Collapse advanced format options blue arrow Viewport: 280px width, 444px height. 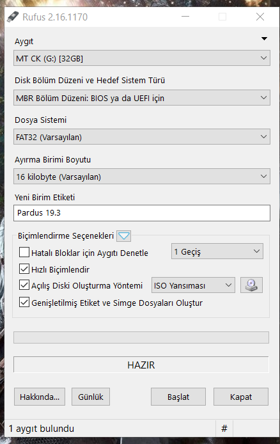123,235
